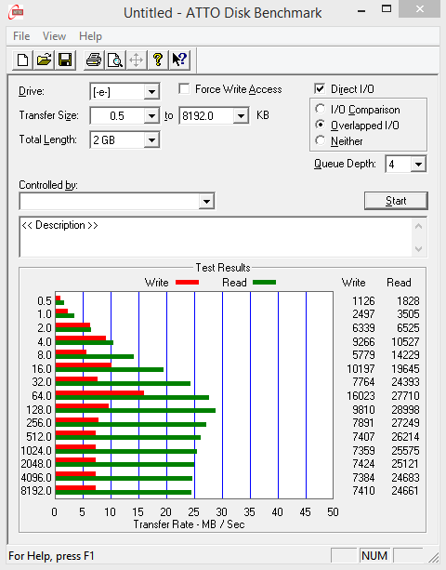Click the four-arrow move icon

coord(137,60)
